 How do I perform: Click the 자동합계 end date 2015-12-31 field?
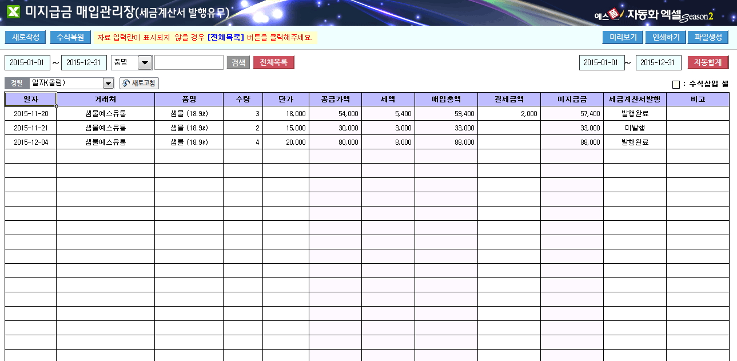[x=659, y=62]
